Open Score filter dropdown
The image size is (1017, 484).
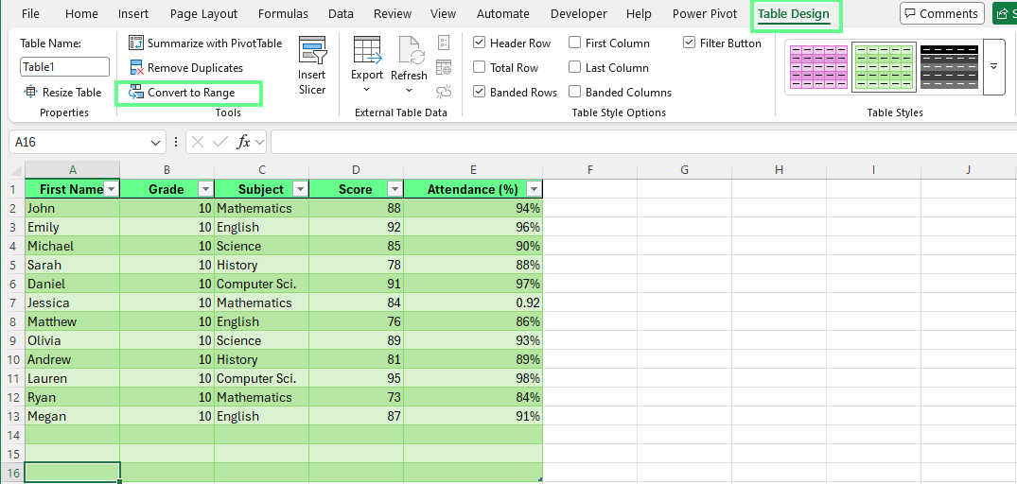(x=395, y=189)
